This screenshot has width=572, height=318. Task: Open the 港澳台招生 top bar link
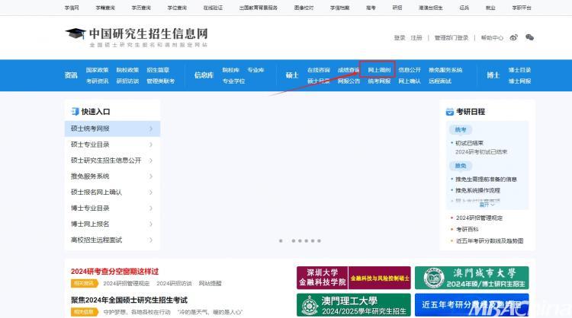point(430,8)
